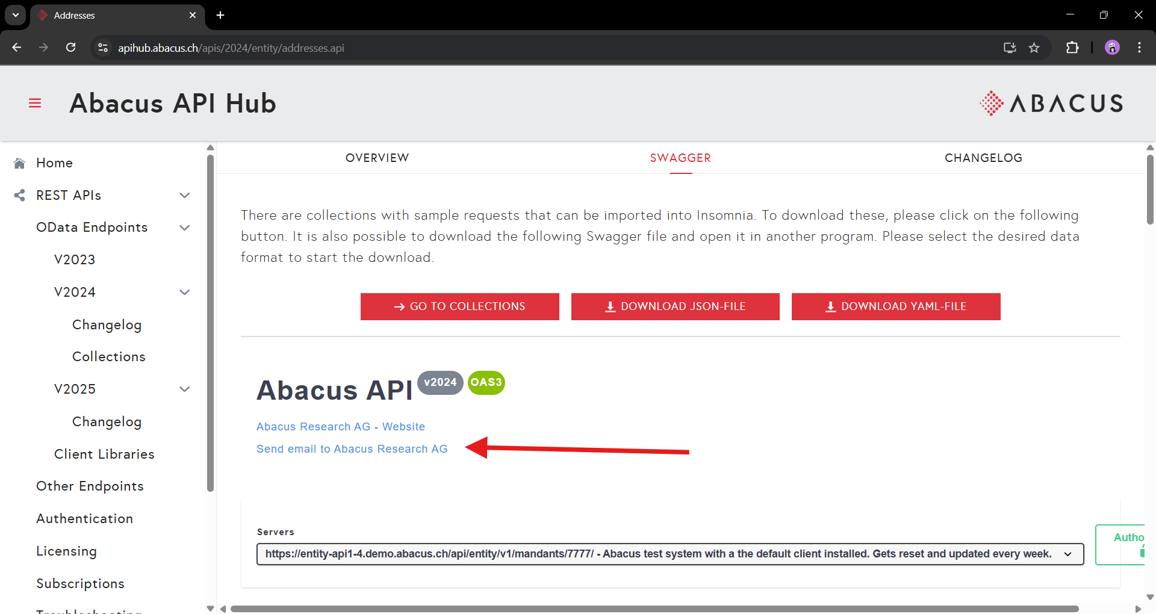Open Authentication in the sidebar
This screenshot has width=1156, height=614.
84,519
